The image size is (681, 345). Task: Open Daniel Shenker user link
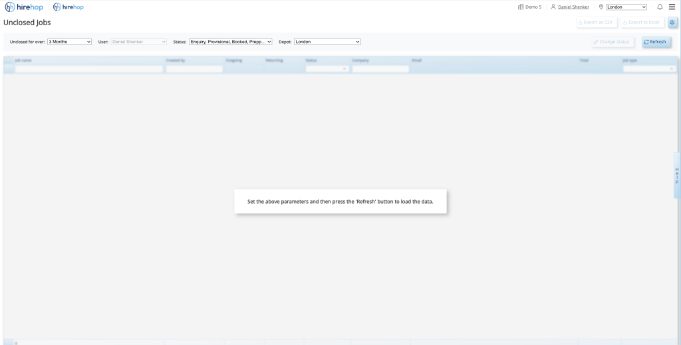click(x=573, y=7)
